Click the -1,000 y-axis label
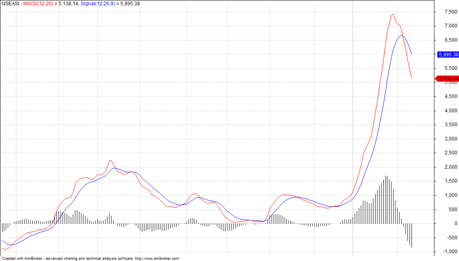Viewport: 459px width, 261px height. click(449, 252)
